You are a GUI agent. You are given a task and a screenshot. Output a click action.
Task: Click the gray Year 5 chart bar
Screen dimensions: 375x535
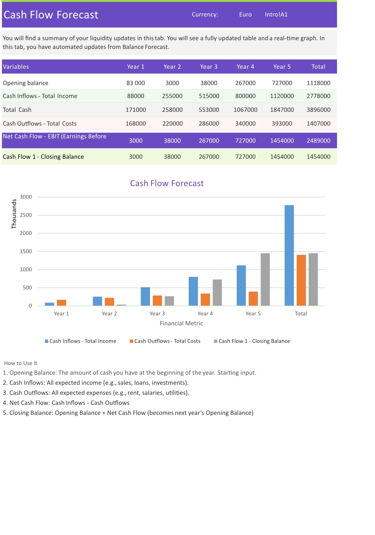tap(265, 279)
